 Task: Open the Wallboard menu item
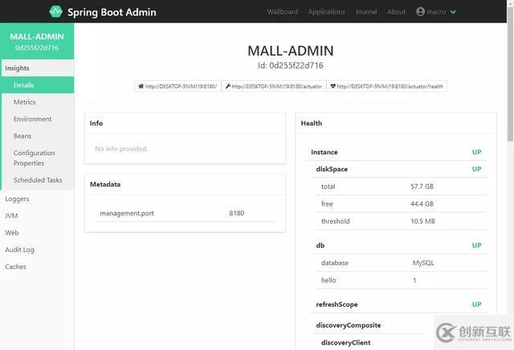click(x=283, y=12)
